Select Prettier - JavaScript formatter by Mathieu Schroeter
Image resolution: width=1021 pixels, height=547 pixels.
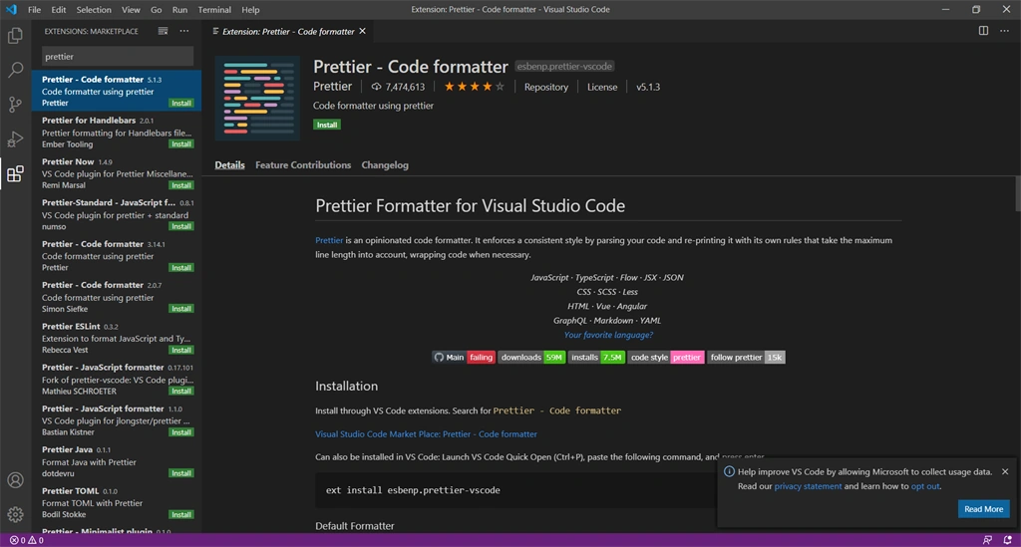tap(117, 380)
